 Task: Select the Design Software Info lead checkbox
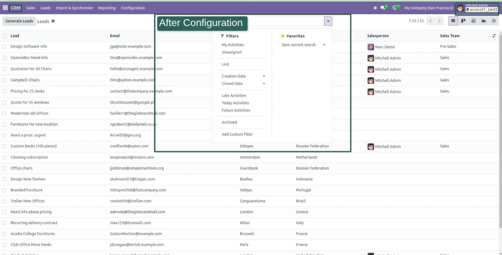(4, 47)
